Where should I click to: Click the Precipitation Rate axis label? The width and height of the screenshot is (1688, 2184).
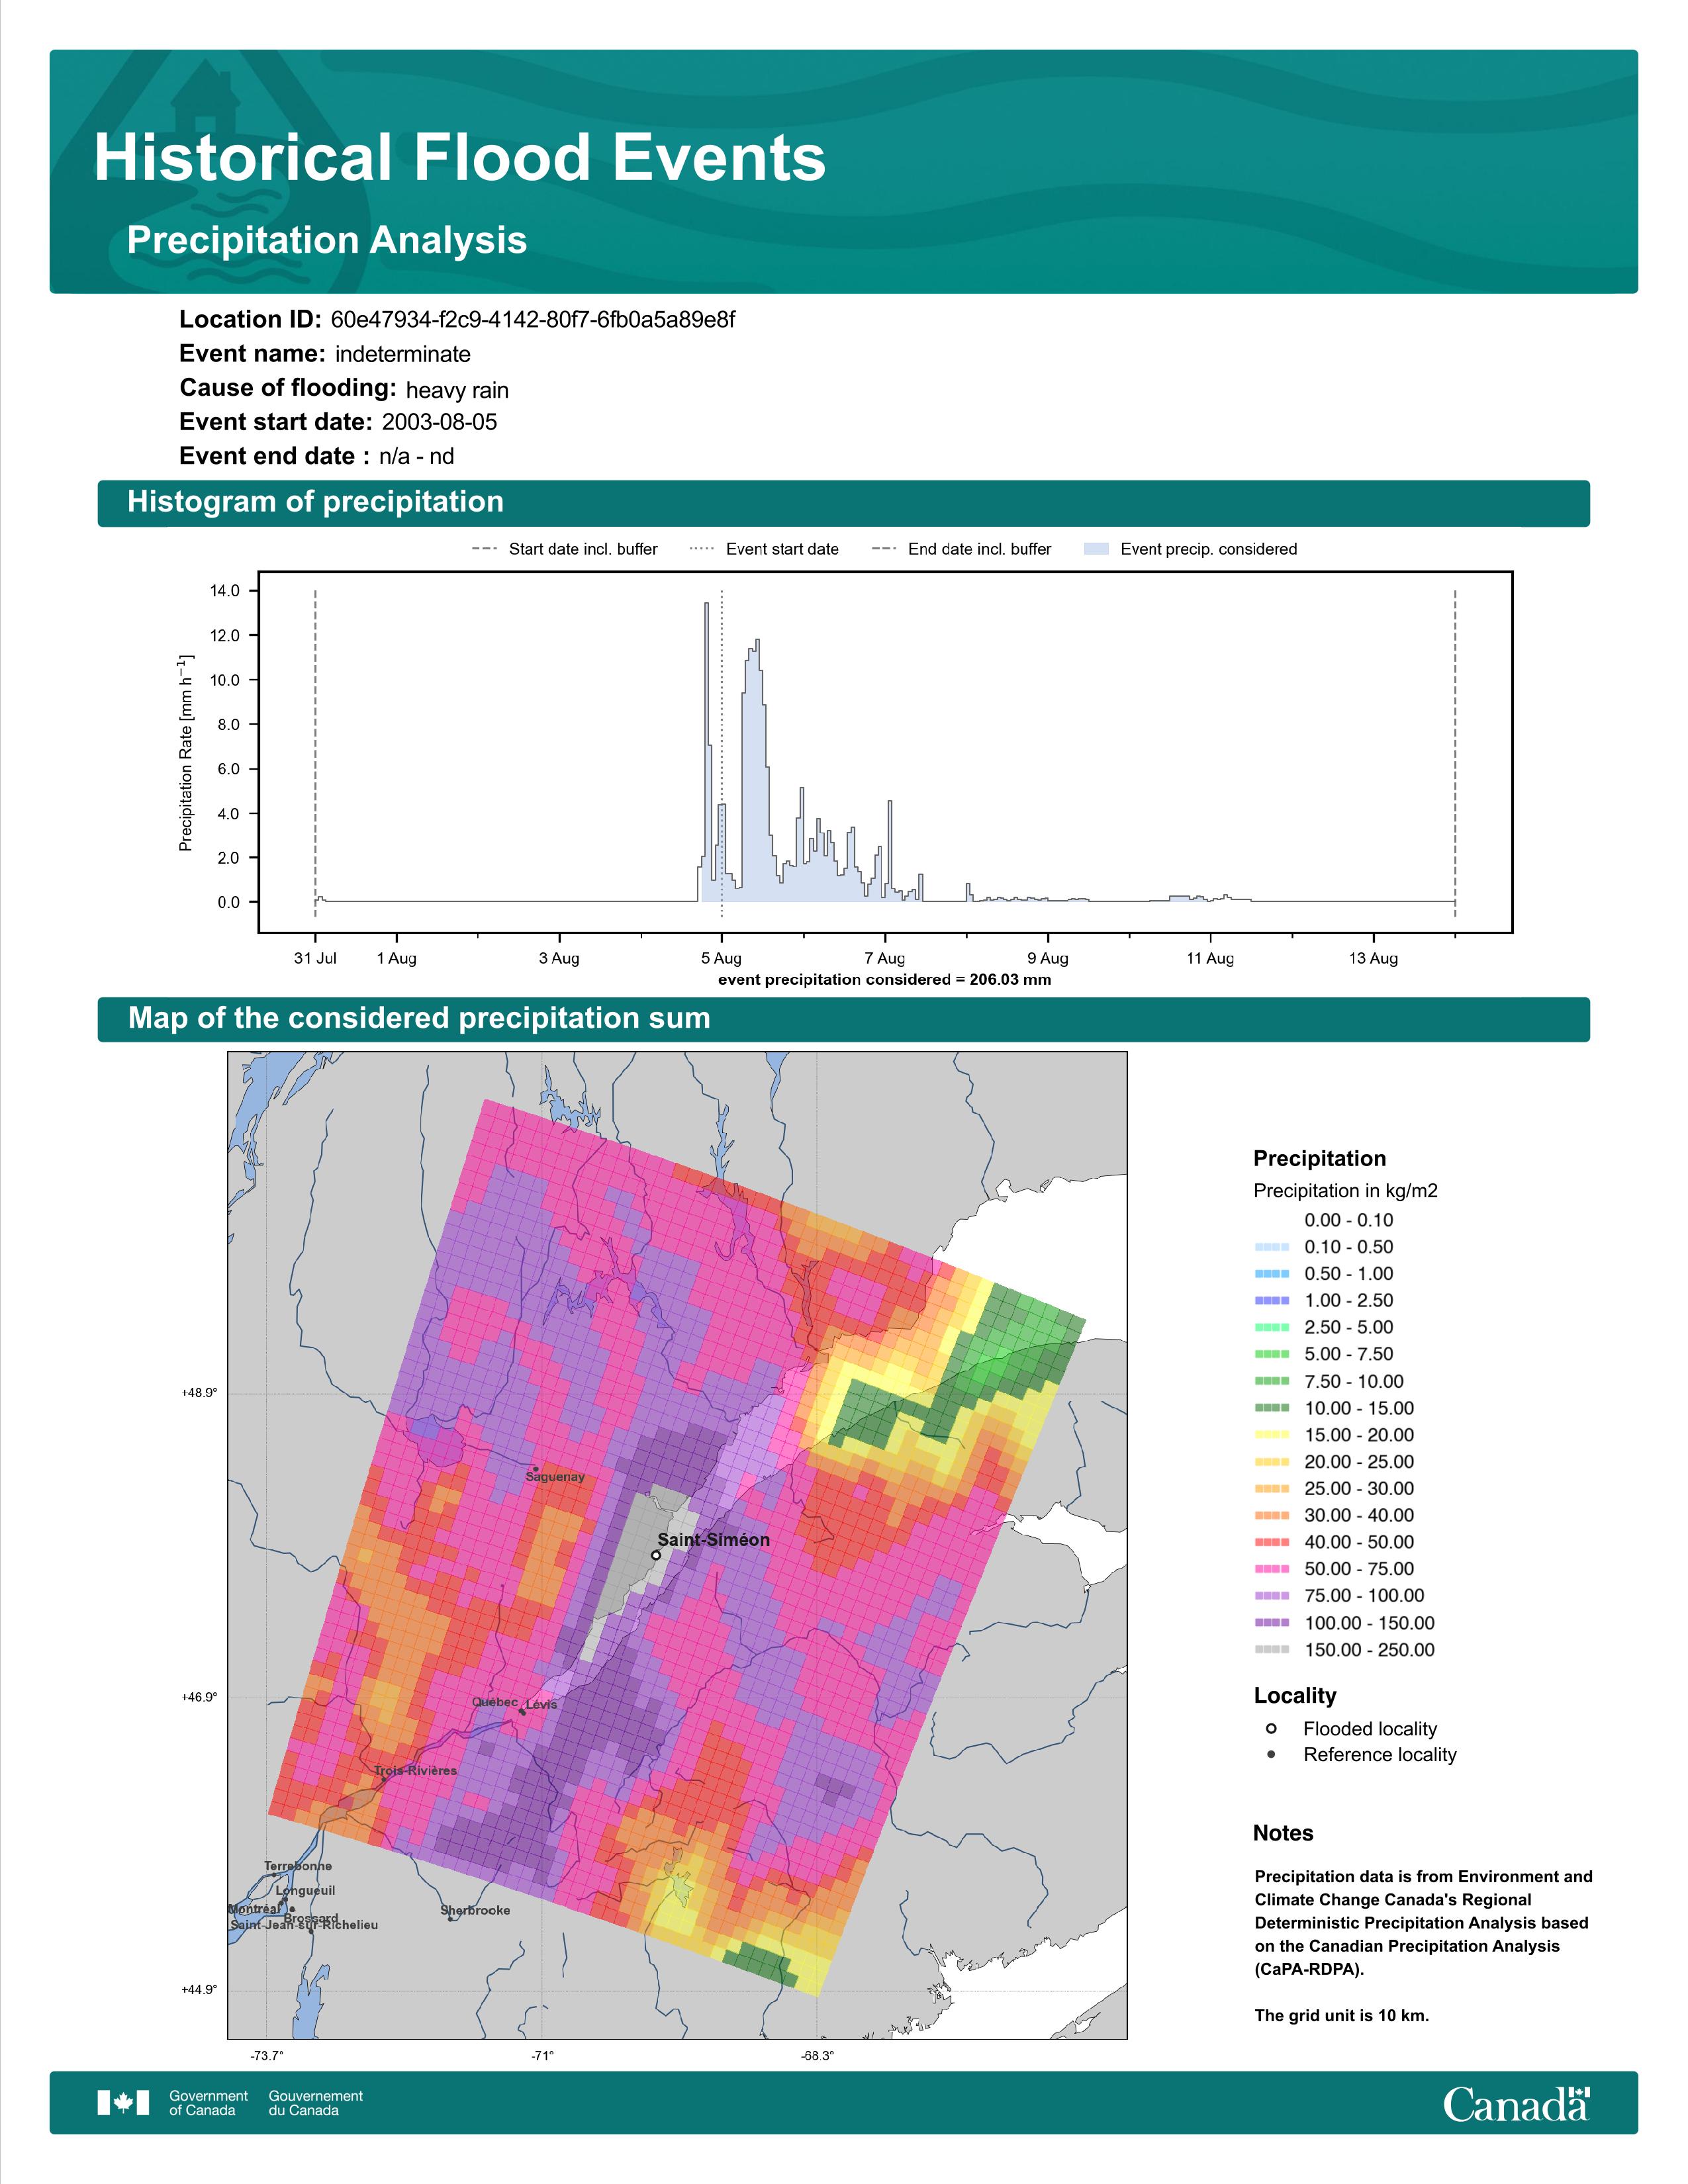[186, 753]
